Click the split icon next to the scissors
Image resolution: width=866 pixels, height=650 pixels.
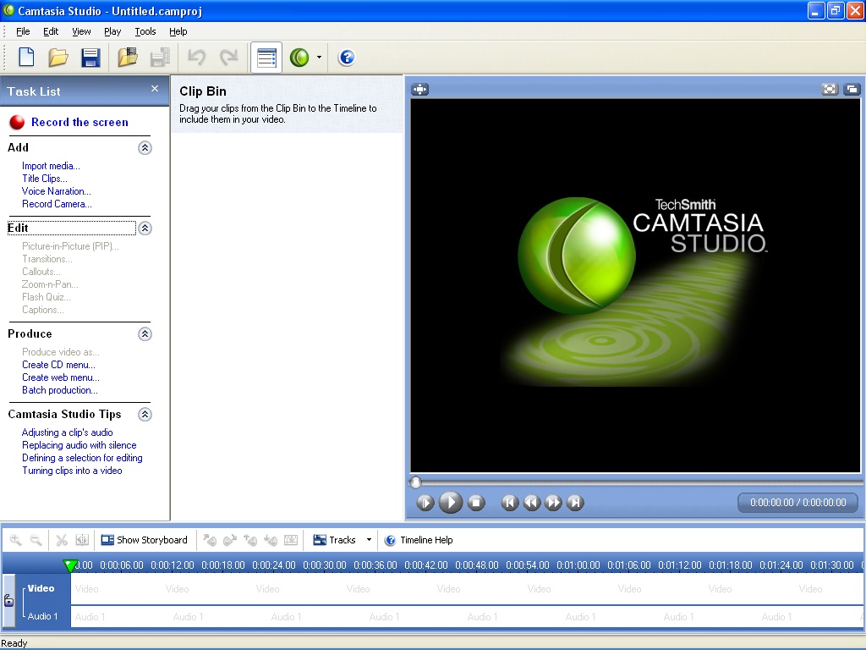point(82,540)
